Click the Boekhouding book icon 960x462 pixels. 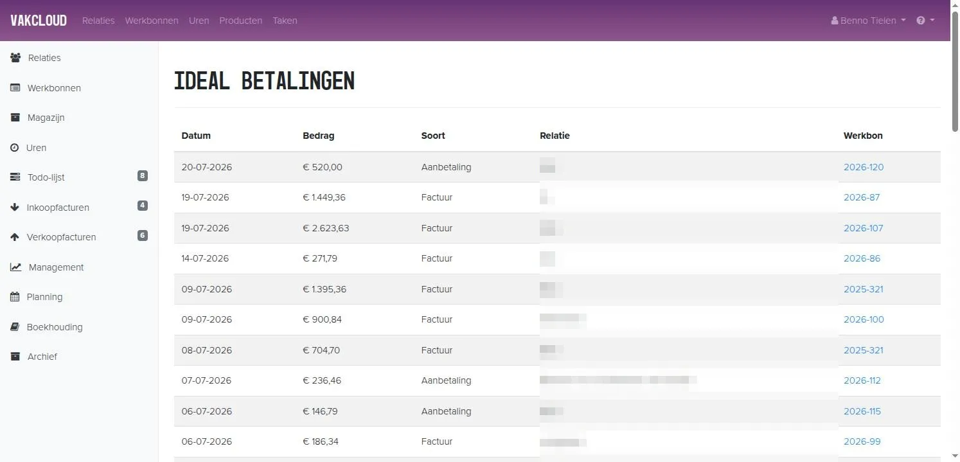[x=15, y=327]
